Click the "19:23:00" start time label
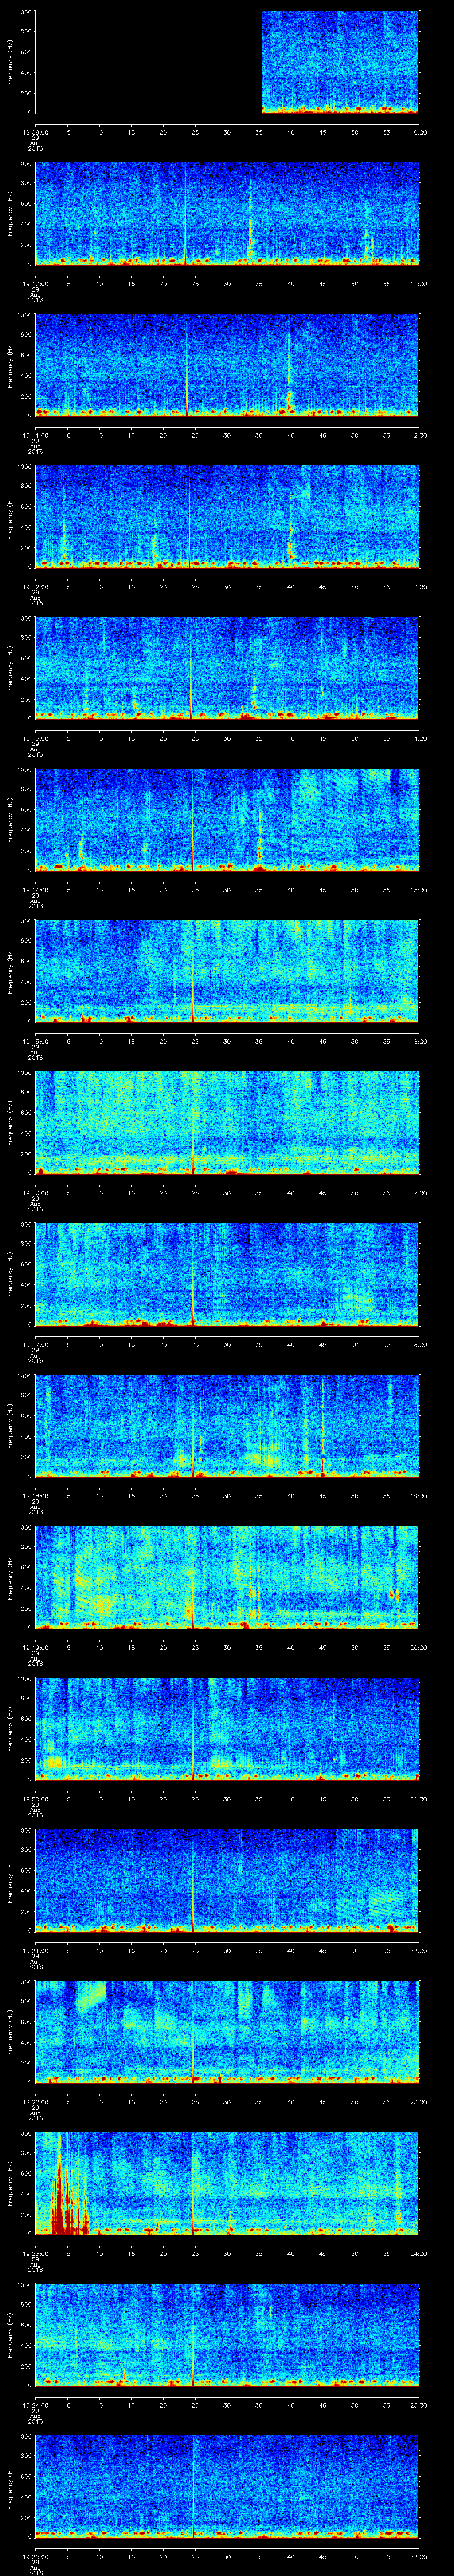 pos(35,2253)
